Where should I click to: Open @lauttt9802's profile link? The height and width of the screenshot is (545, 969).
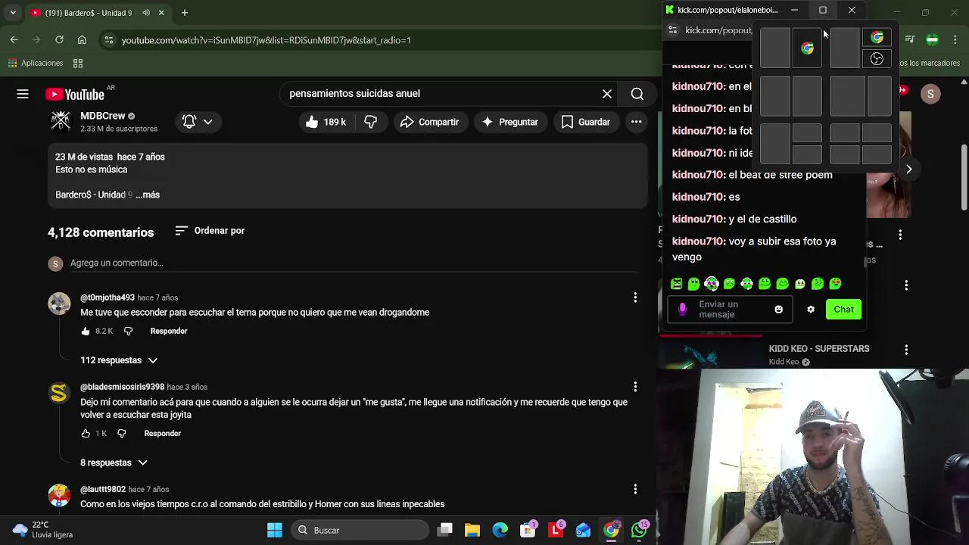point(103,489)
